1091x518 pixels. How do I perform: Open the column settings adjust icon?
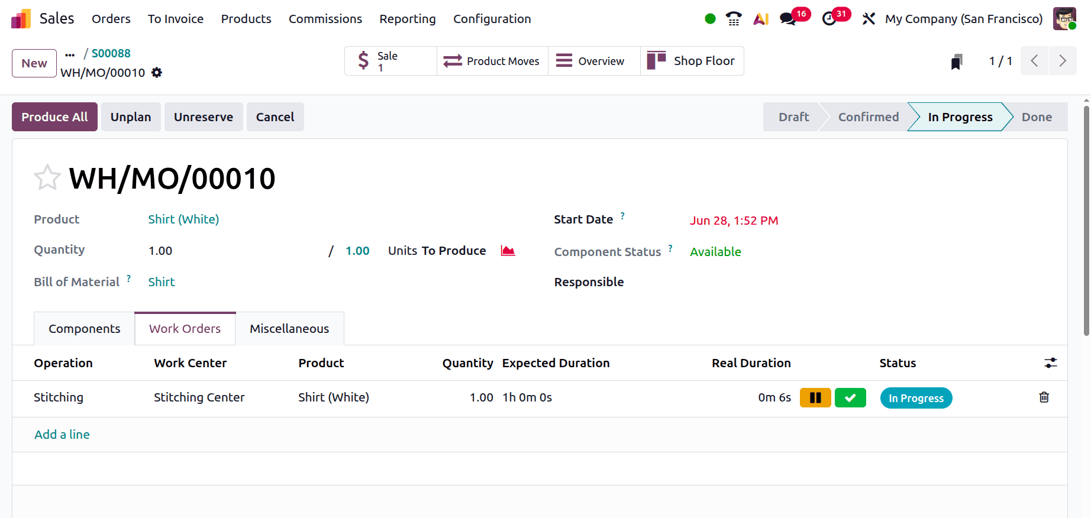[1050, 363]
